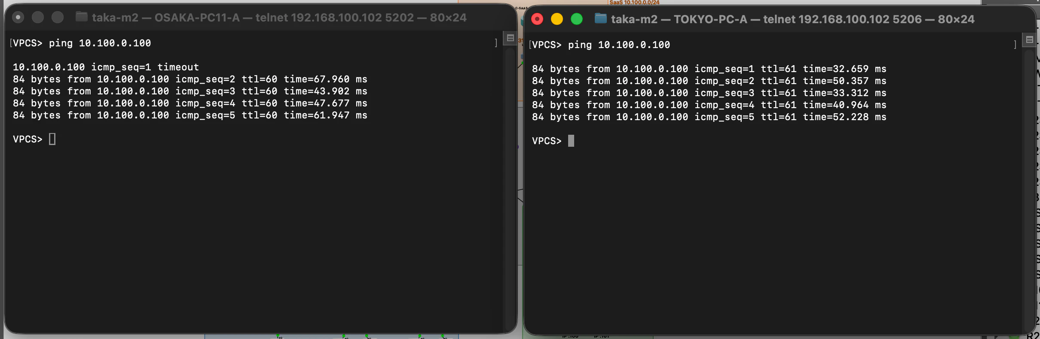Click the icmp_seq=3 time=33.312 ms line
The height and width of the screenshot is (339, 1040).
tap(709, 93)
